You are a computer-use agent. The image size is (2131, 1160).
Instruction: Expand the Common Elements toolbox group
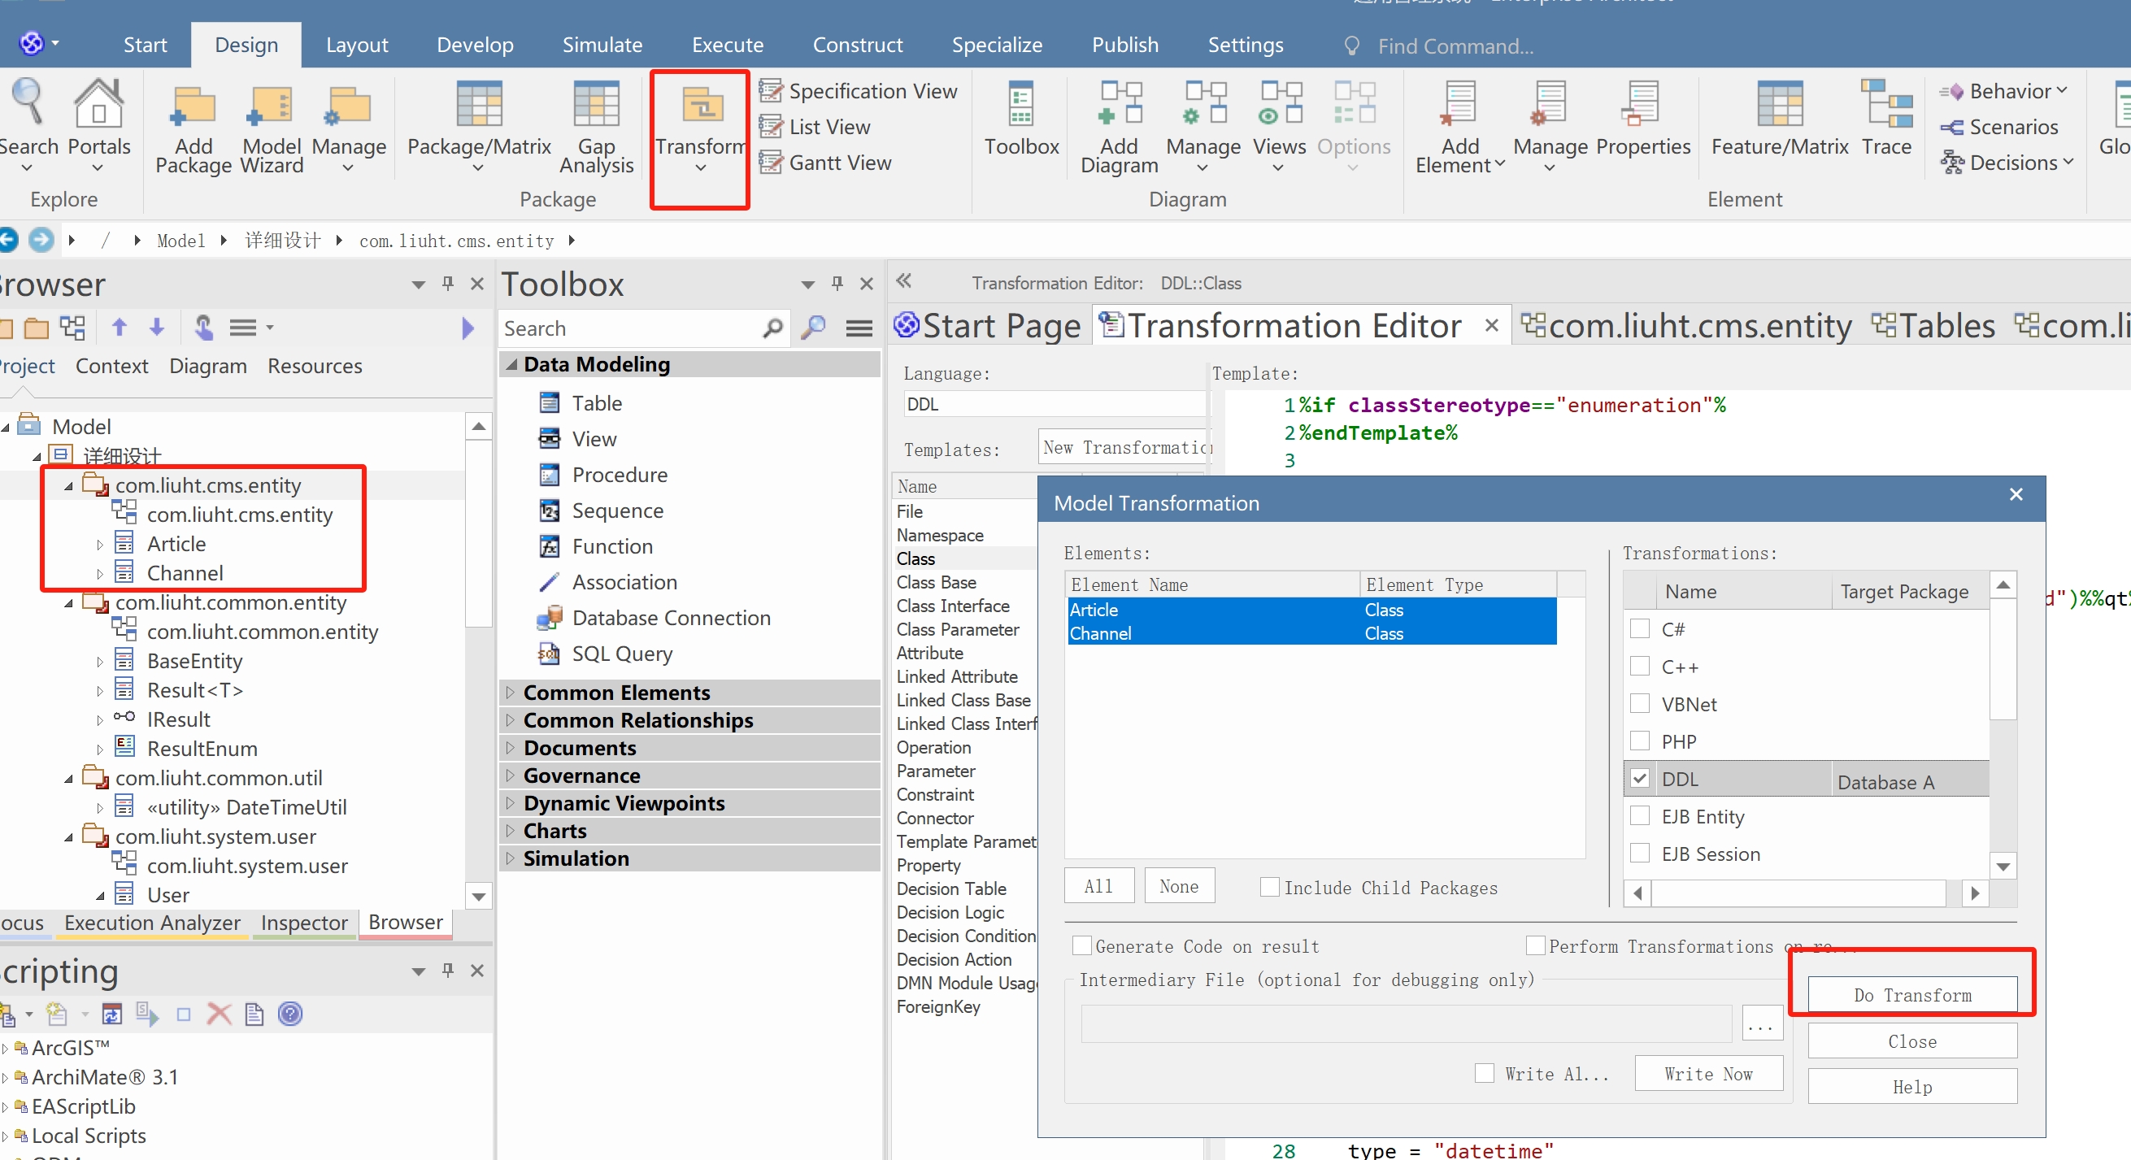(511, 692)
